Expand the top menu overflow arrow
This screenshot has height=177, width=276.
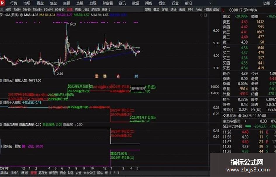click(x=210, y=3)
